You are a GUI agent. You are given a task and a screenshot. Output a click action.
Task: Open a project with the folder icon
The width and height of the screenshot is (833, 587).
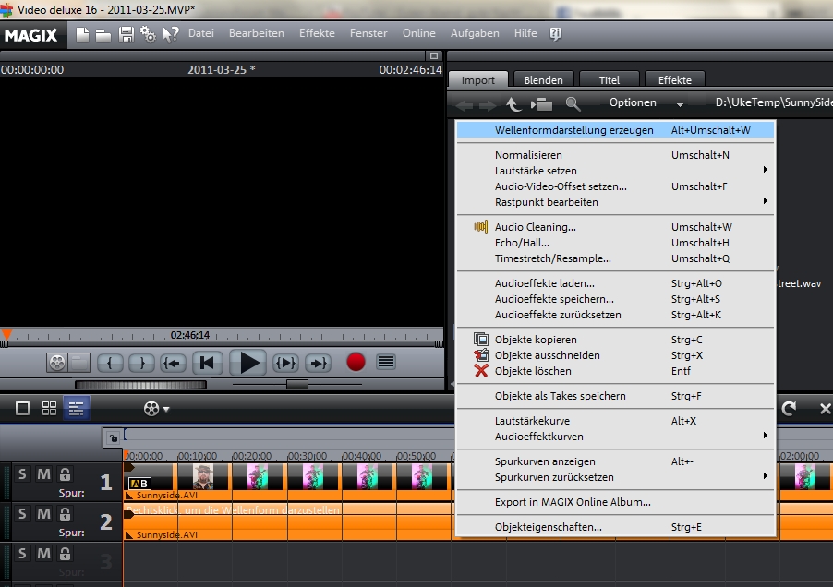[103, 34]
